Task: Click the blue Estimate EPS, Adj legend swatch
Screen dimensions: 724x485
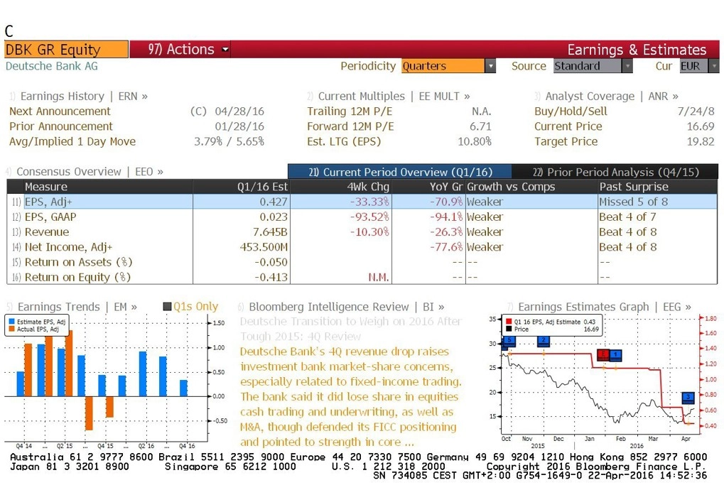Action: (x=11, y=322)
